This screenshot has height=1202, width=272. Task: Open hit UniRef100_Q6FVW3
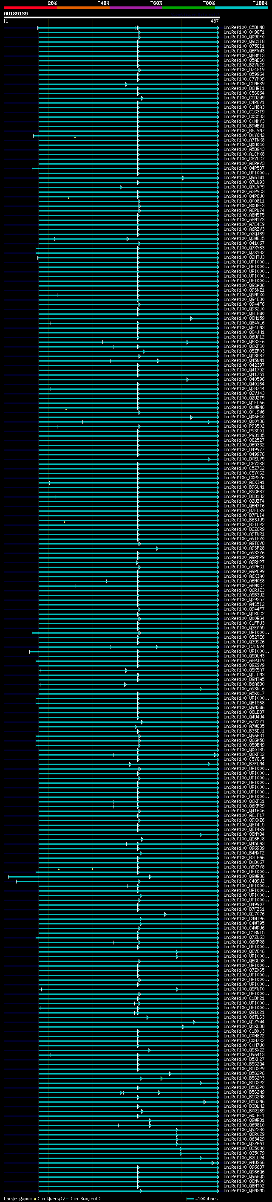[244, 51]
